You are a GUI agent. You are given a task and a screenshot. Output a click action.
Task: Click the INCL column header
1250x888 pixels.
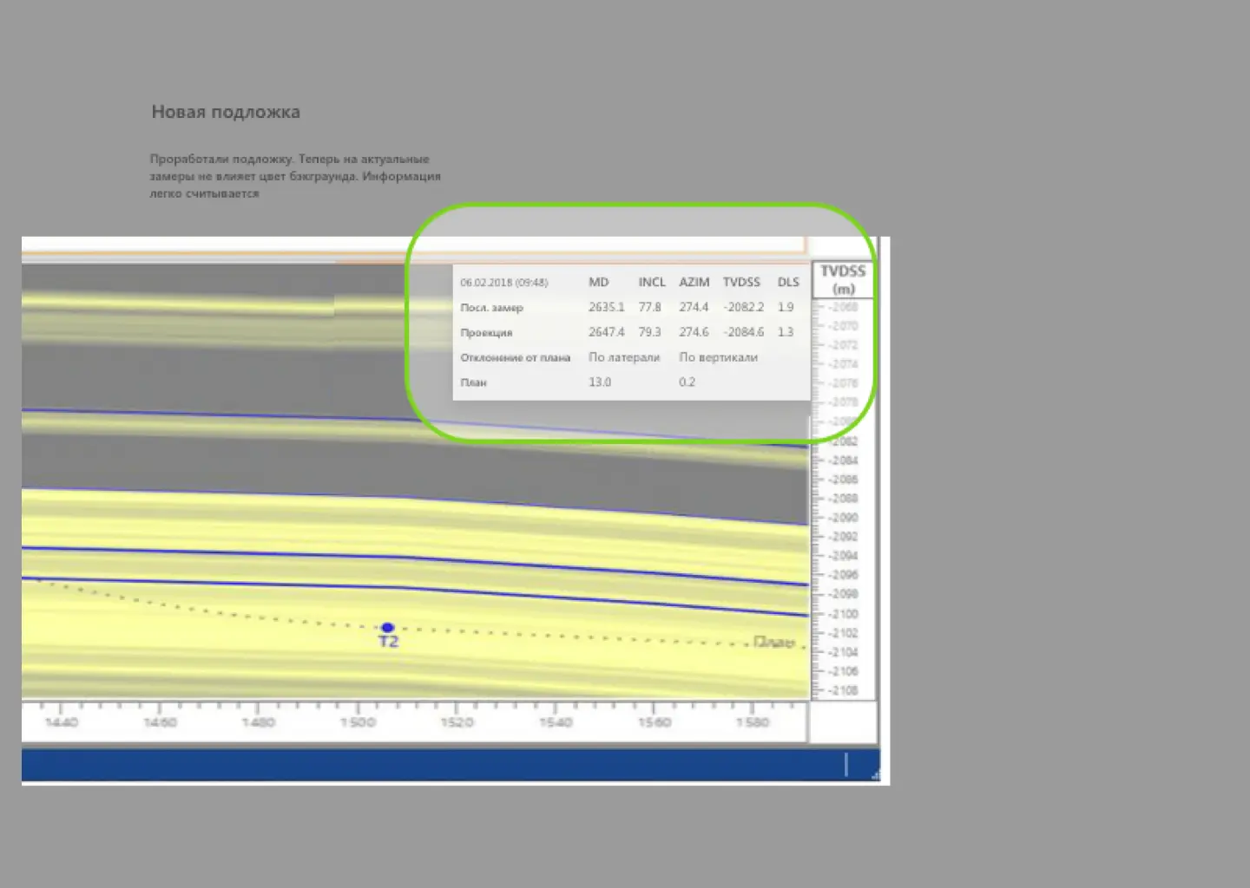coord(652,282)
